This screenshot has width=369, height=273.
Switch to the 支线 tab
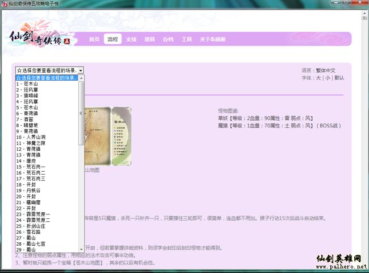click(x=131, y=39)
